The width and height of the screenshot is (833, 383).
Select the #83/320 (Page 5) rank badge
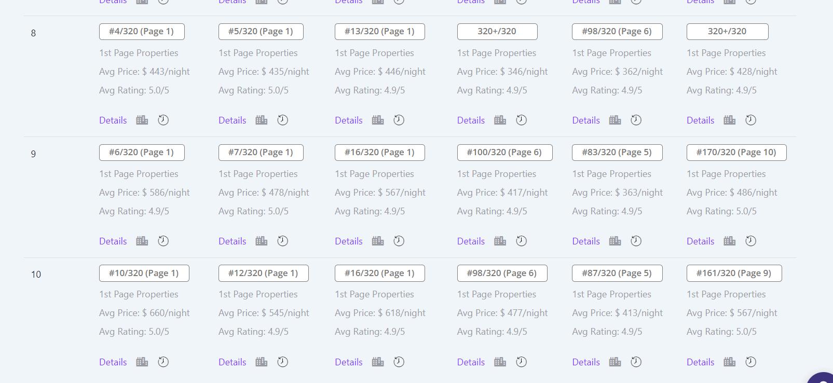617,153
